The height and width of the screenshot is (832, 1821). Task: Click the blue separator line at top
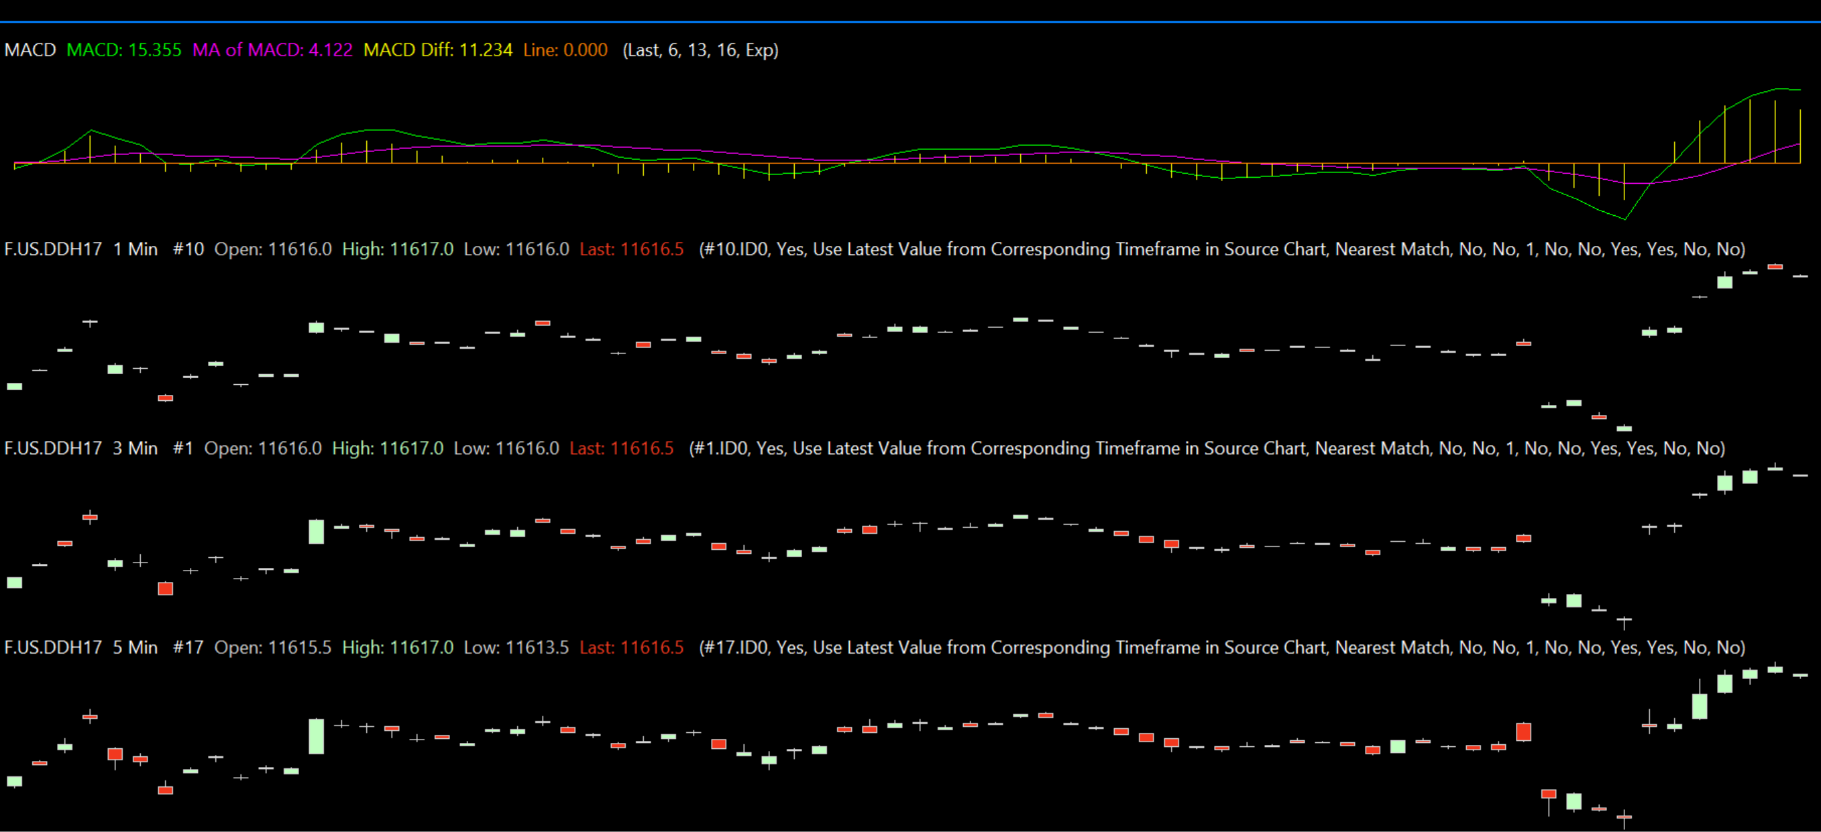click(911, 22)
